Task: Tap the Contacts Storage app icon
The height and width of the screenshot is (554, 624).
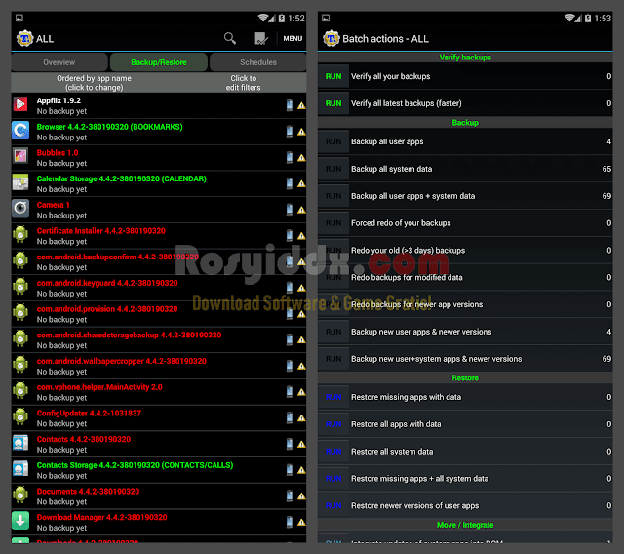Action: 20,469
